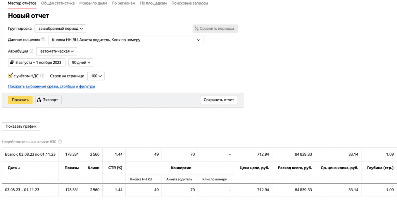397x204 pixels.
Task: Open the date range calendar picker
Action: pos(36,62)
